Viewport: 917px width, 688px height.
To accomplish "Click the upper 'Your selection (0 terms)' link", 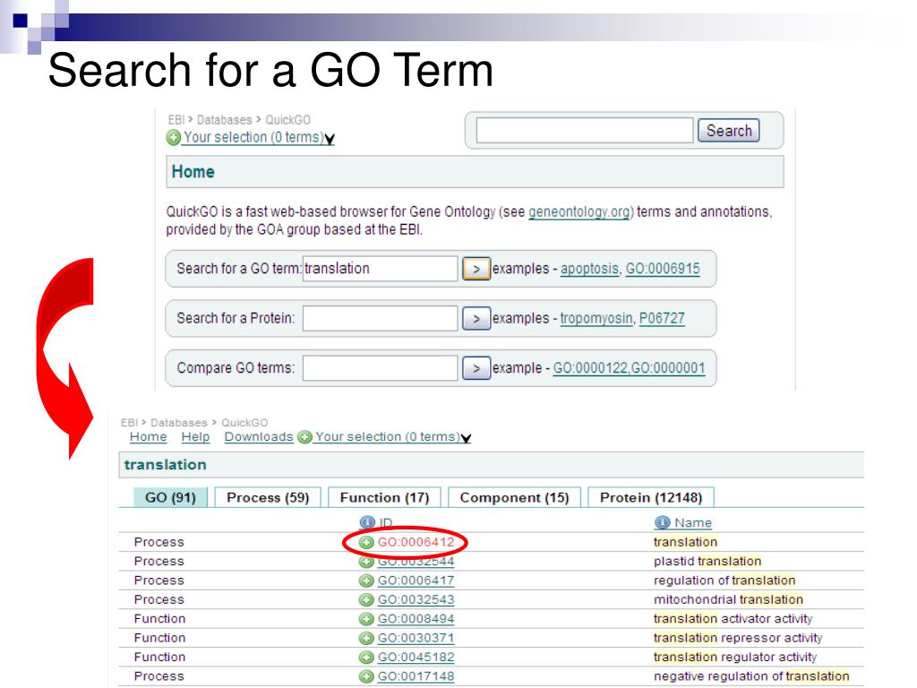I will pos(253,137).
